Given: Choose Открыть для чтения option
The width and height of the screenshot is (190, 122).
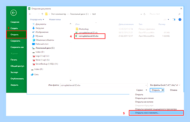Looking at the screenshot, I should coord(144,98).
